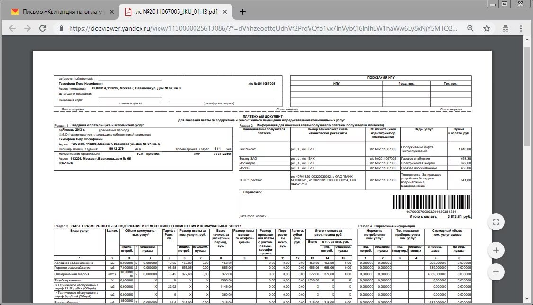Close the Письмо mail tab
This screenshot has width=533, height=305.
tap(112, 12)
